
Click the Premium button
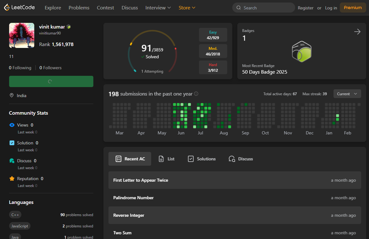click(x=353, y=8)
